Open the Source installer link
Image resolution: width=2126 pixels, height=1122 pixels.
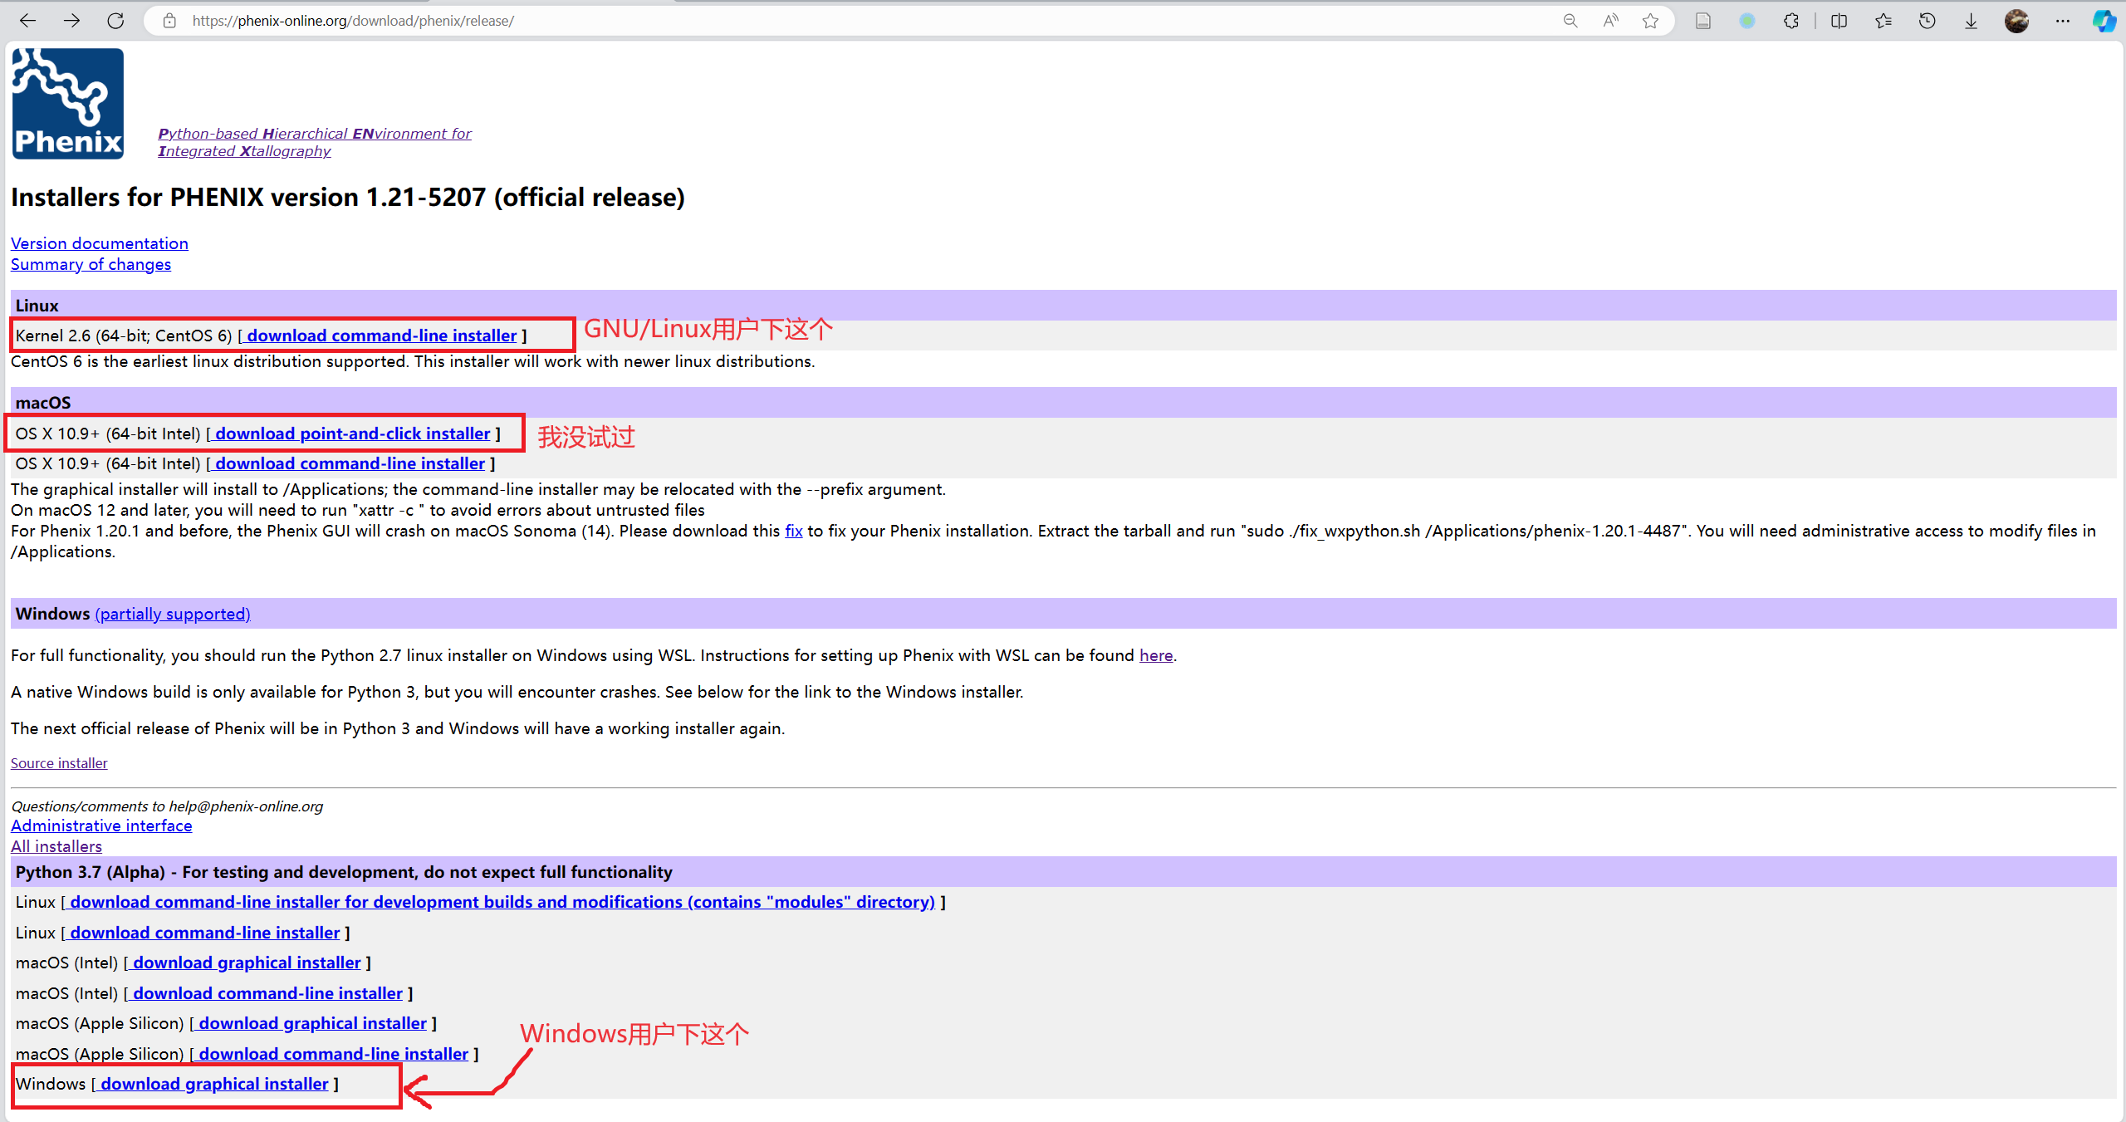[59, 763]
